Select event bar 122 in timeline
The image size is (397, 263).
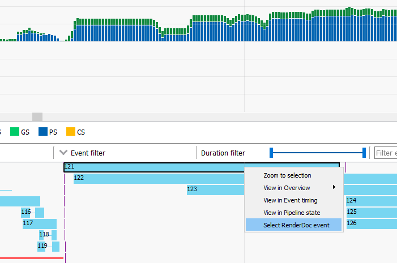click(159, 179)
